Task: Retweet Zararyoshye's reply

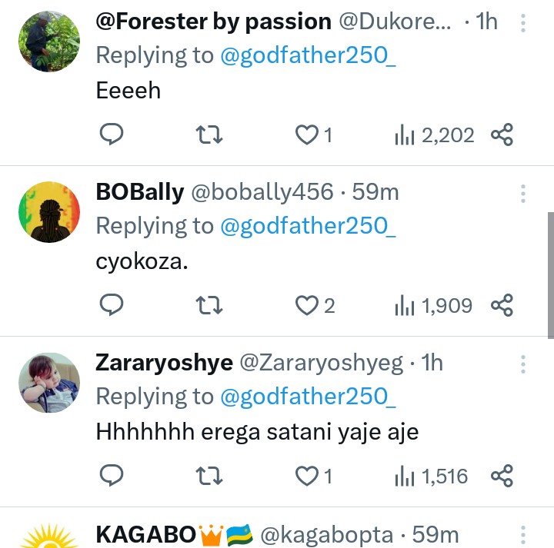Action: pos(209,477)
